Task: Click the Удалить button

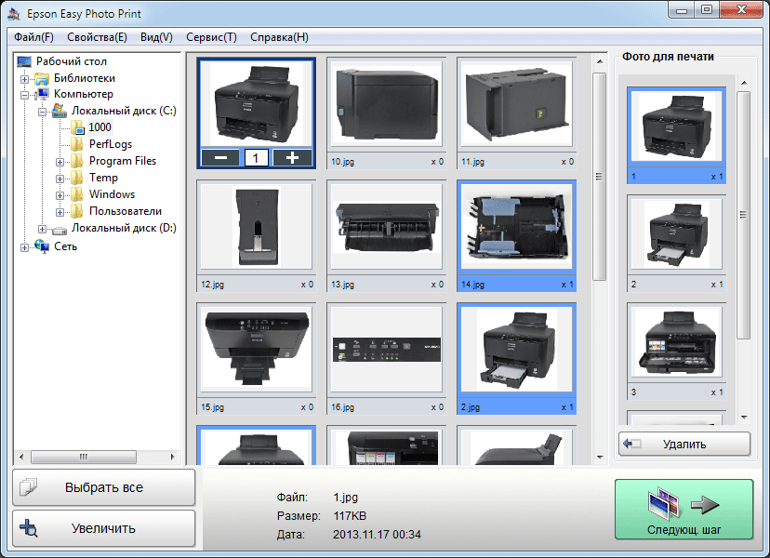Action: 684,444
